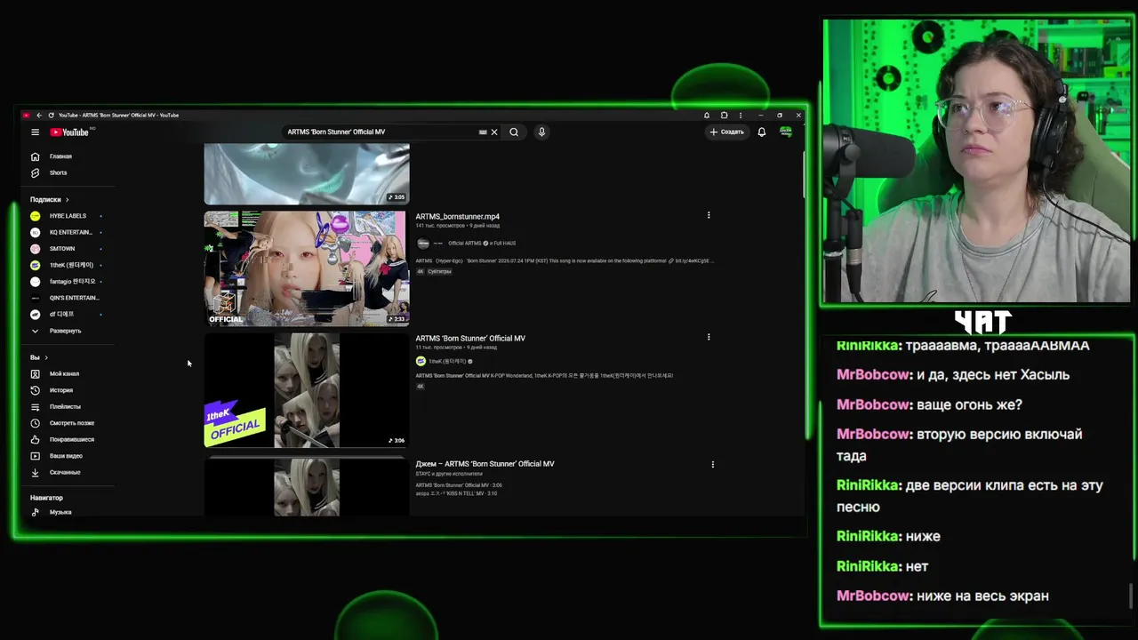Open the 1theK subscription in the sidebar
The width and height of the screenshot is (1138, 640).
point(70,265)
